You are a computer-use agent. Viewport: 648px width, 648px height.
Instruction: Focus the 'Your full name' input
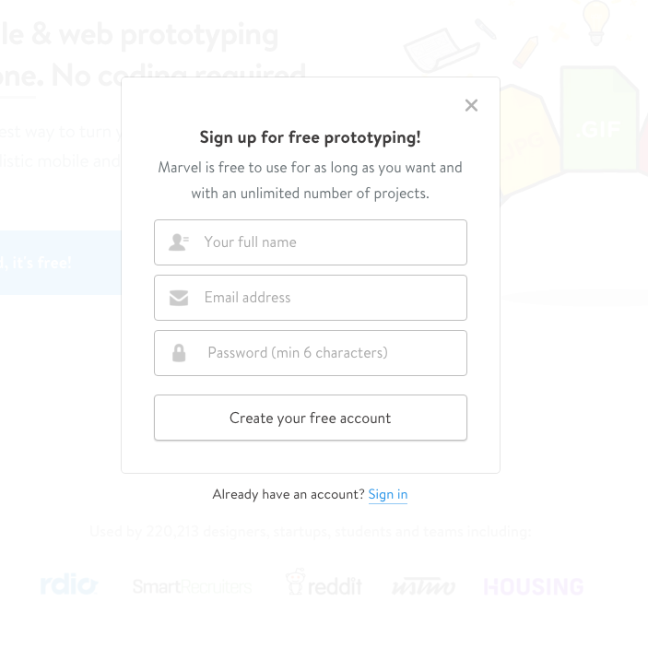point(327,242)
